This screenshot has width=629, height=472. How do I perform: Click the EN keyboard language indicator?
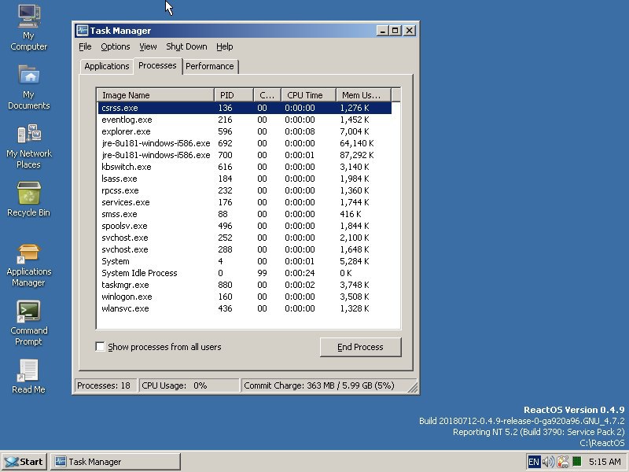pyautogui.click(x=534, y=462)
